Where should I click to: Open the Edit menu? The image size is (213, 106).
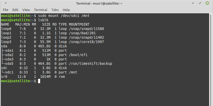(15, 10)
